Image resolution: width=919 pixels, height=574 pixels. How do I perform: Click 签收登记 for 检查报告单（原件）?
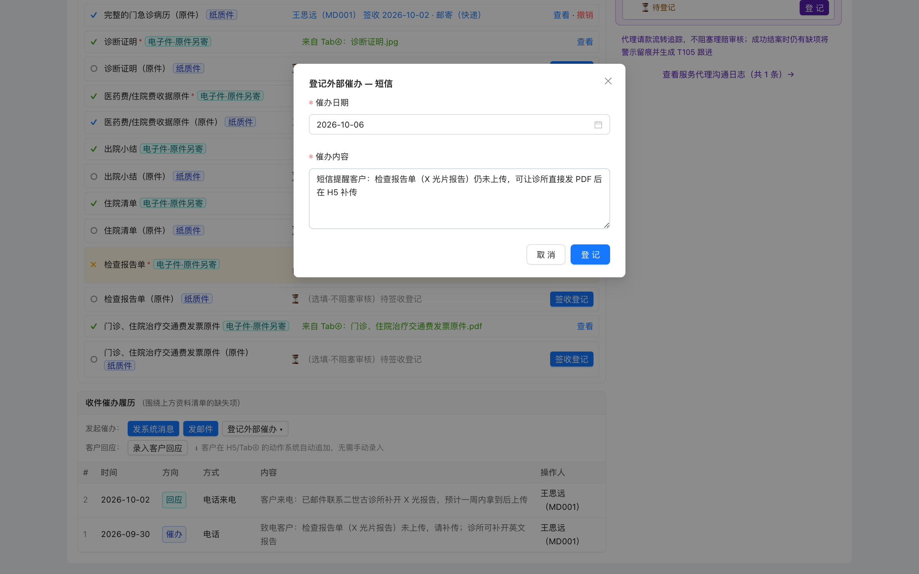(571, 299)
